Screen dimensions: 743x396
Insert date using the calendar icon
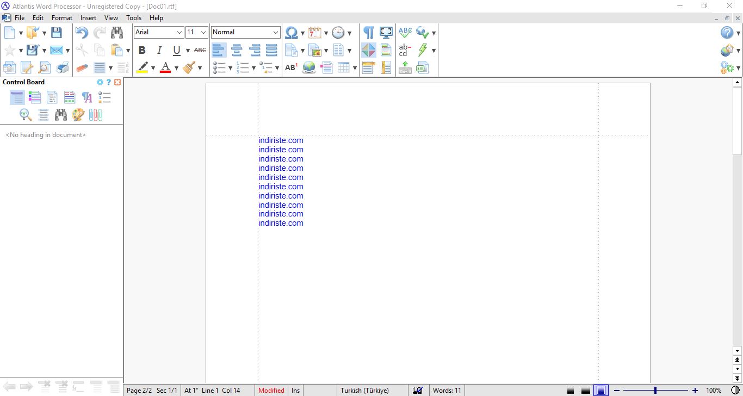tap(314, 33)
